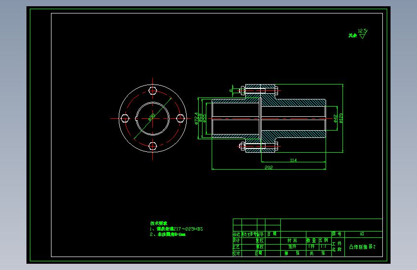Select the right bolt hole in flange view
This screenshot has height=270, width=417.
click(x=180, y=119)
